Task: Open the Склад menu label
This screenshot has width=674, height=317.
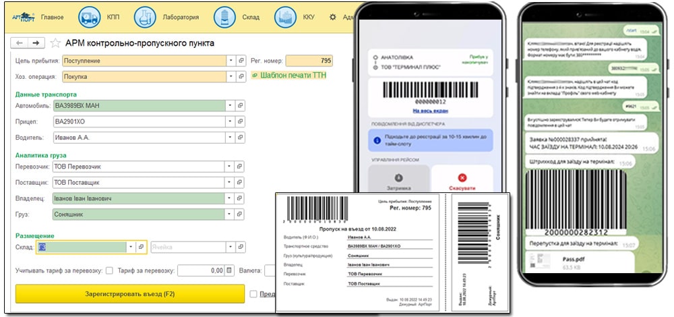Action: pyautogui.click(x=251, y=18)
